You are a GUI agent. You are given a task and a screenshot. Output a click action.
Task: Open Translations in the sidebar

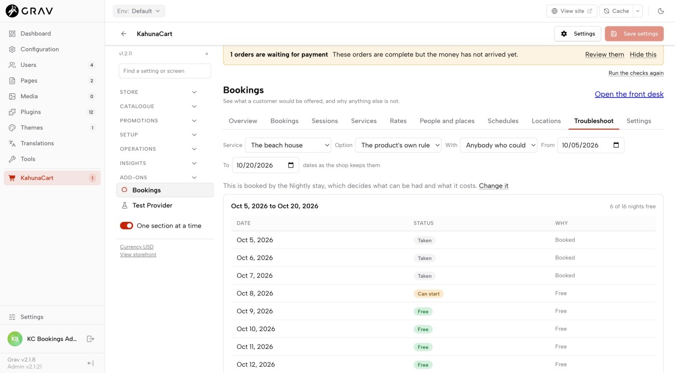[52, 143]
